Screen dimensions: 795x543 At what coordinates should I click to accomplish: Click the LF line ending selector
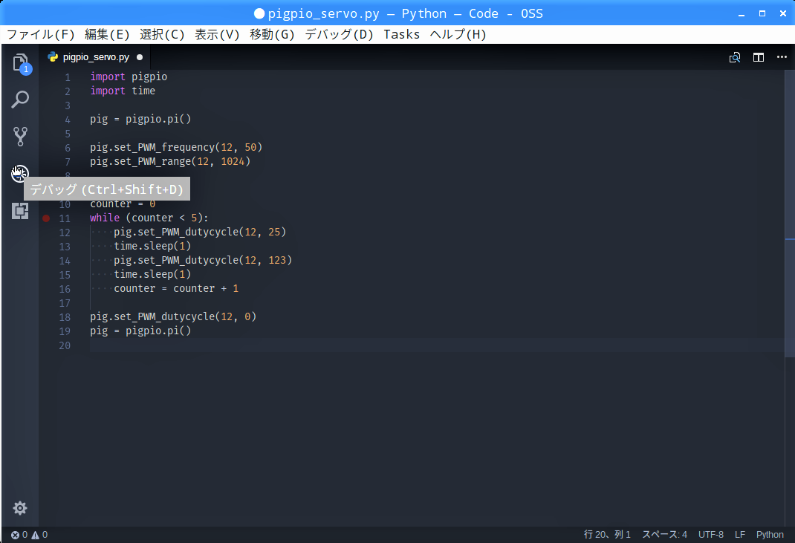click(x=740, y=535)
